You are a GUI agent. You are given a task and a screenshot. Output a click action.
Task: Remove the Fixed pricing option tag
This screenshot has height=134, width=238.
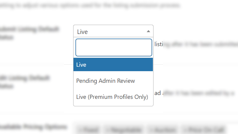coord(80,130)
